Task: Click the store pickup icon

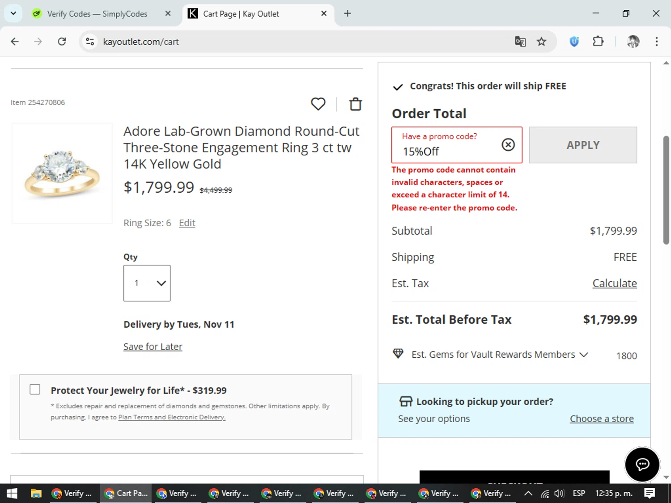Action: click(406, 401)
